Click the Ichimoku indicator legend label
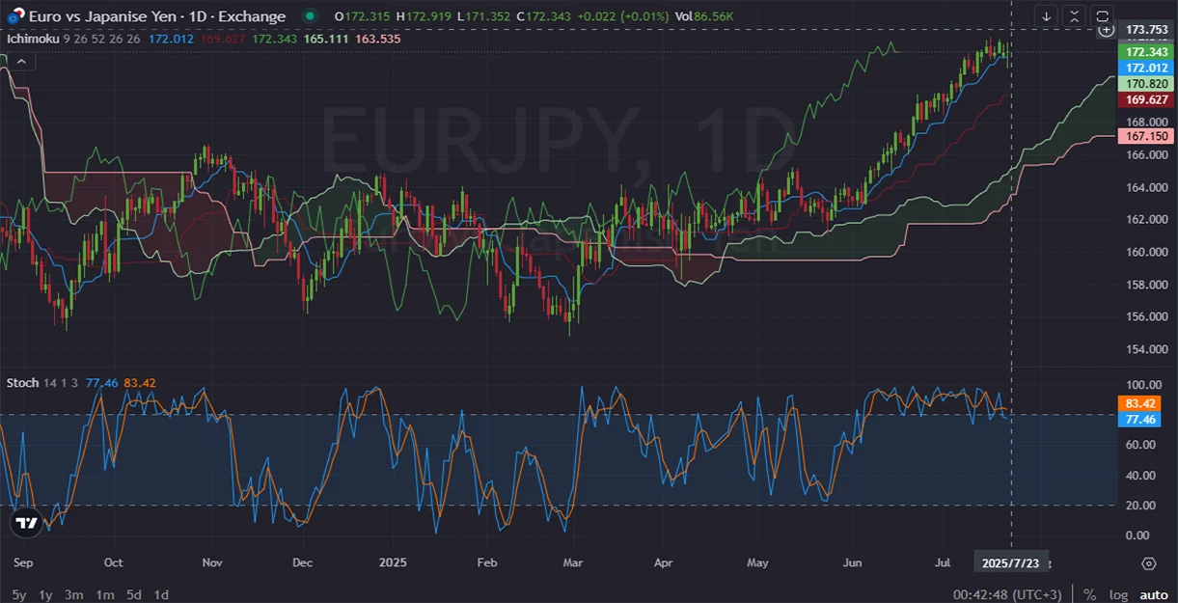This screenshot has height=603, width=1178. tap(33, 38)
